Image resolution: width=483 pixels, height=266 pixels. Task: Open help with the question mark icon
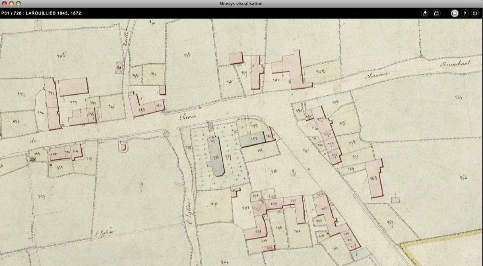pos(465,13)
